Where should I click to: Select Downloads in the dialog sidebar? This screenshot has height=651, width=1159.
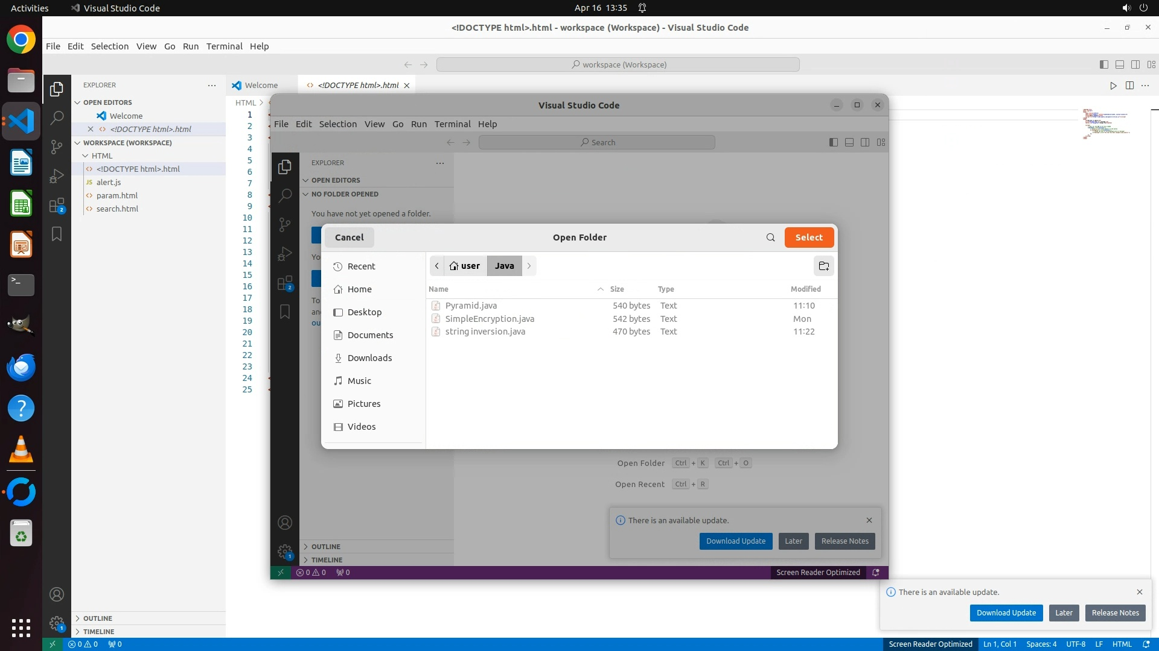coord(369,358)
